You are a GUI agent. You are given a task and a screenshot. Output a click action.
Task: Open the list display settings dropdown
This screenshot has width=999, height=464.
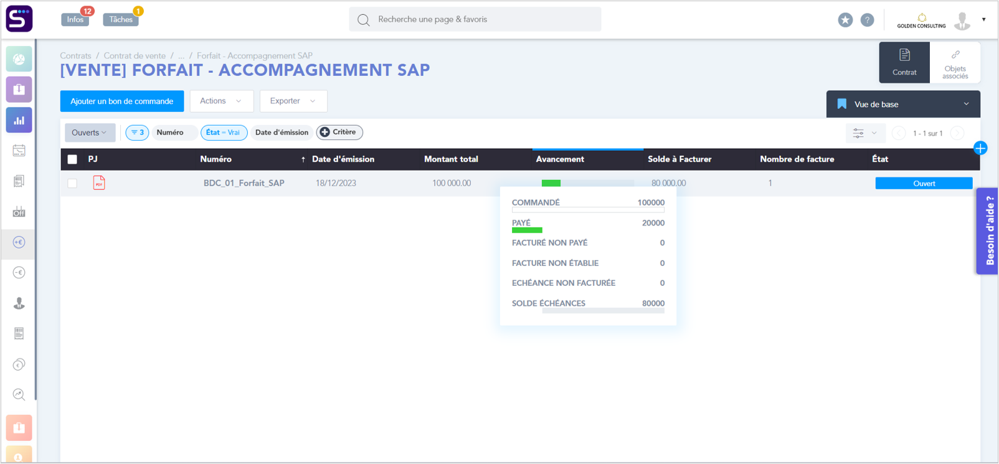(x=865, y=133)
